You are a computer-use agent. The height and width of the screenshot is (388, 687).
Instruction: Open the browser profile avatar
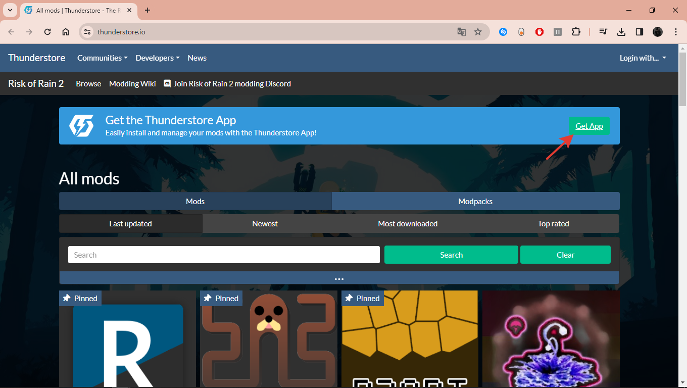(x=657, y=32)
